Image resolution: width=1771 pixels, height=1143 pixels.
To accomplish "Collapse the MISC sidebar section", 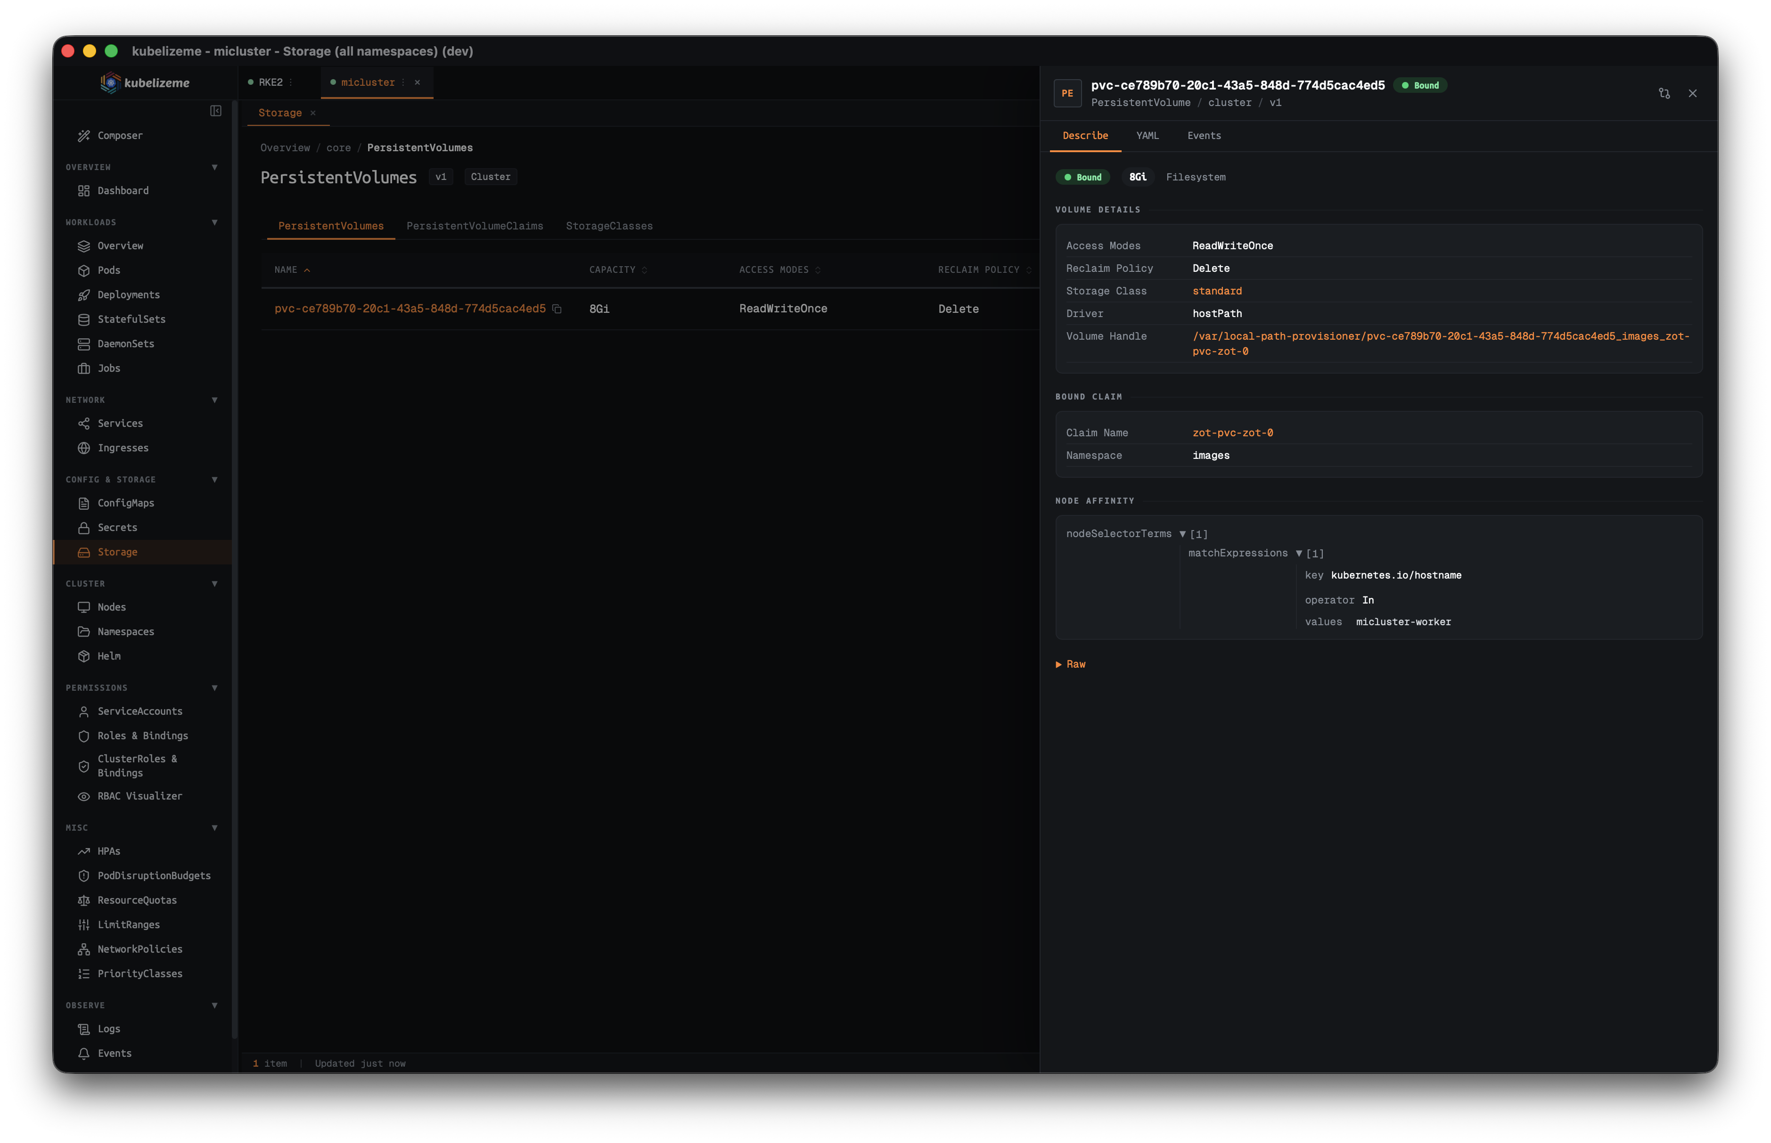I will [x=214, y=827].
